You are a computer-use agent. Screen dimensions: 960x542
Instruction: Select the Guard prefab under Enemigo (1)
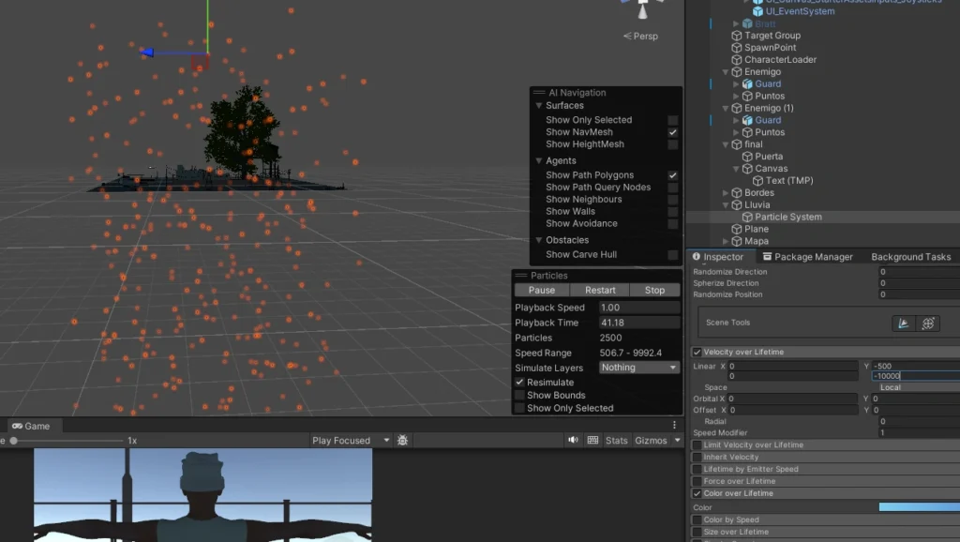click(768, 120)
